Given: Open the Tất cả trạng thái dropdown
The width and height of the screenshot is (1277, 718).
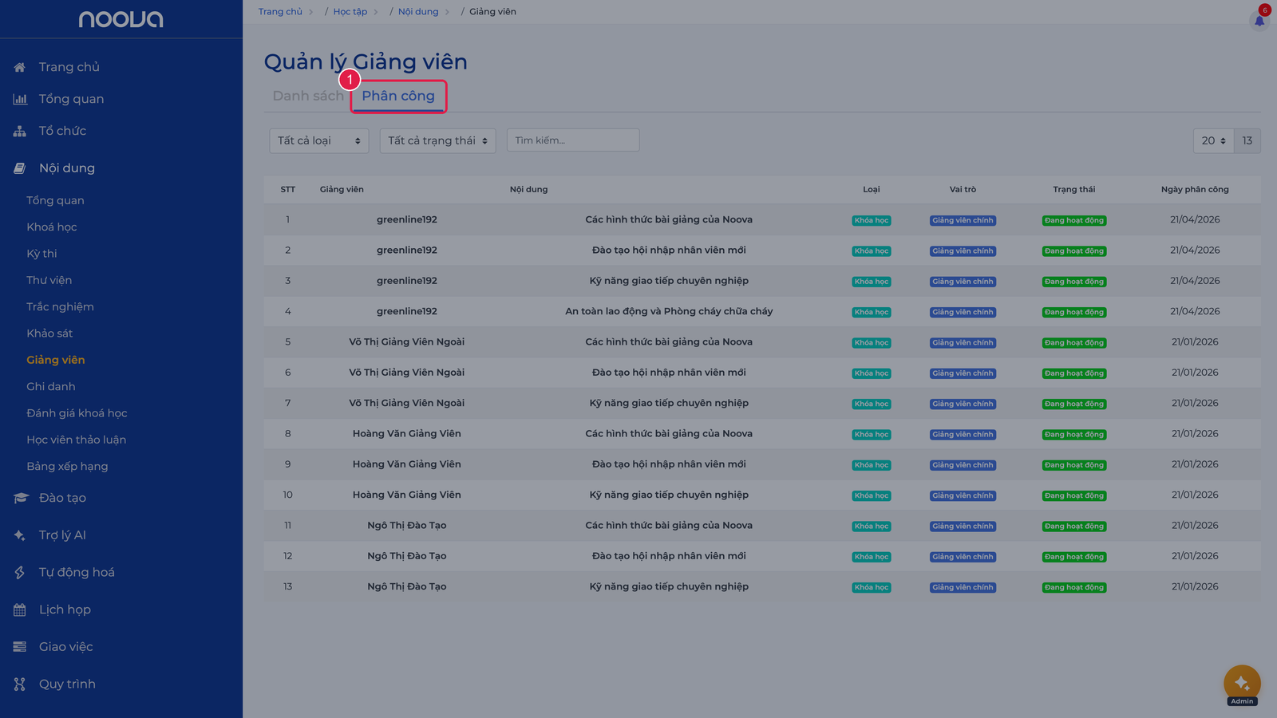Looking at the screenshot, I should (x=437, y=140).
